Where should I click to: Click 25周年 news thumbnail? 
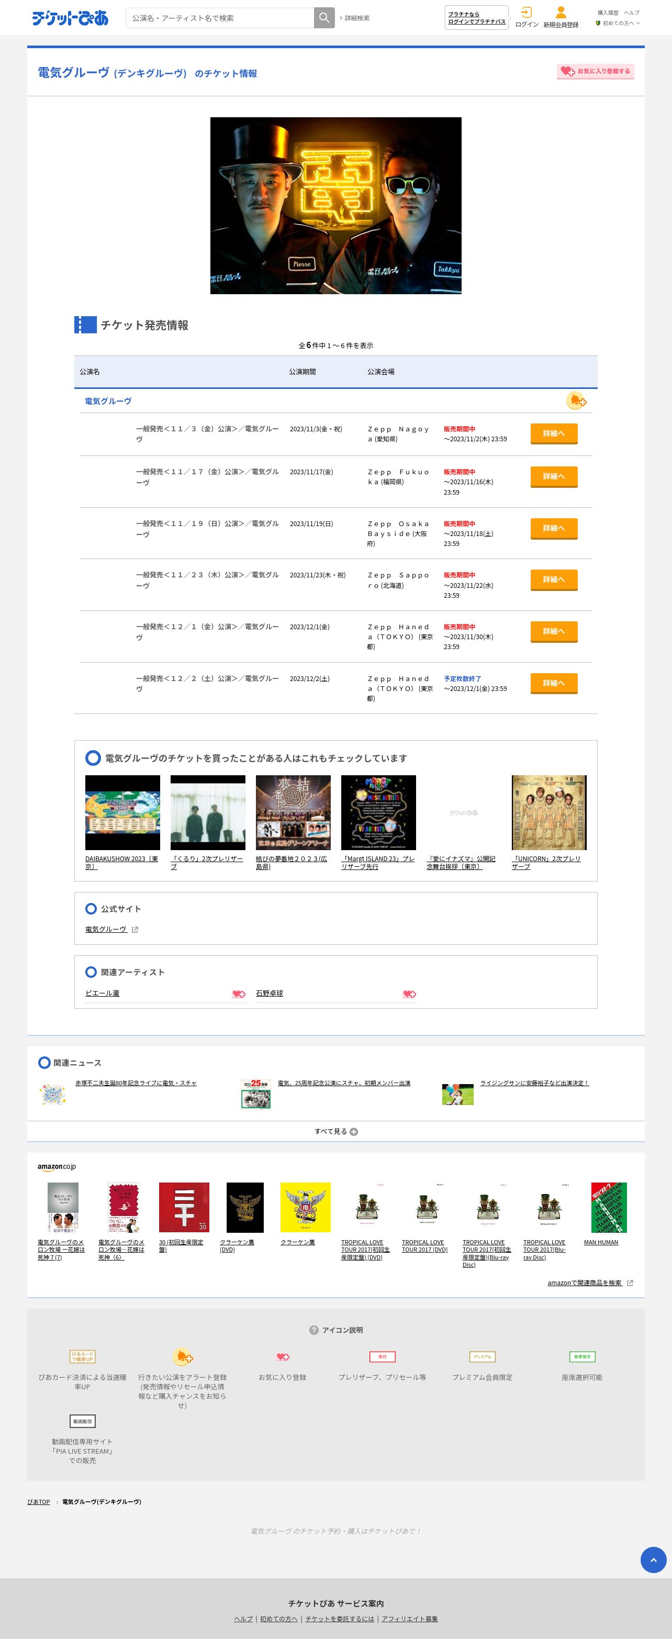point(256,1094)
